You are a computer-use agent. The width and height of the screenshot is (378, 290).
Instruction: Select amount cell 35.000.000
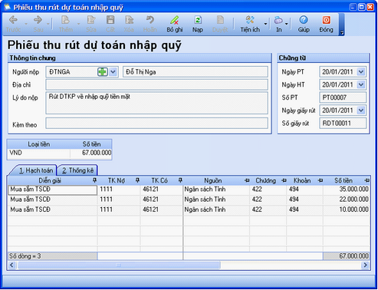pos(347,189)
